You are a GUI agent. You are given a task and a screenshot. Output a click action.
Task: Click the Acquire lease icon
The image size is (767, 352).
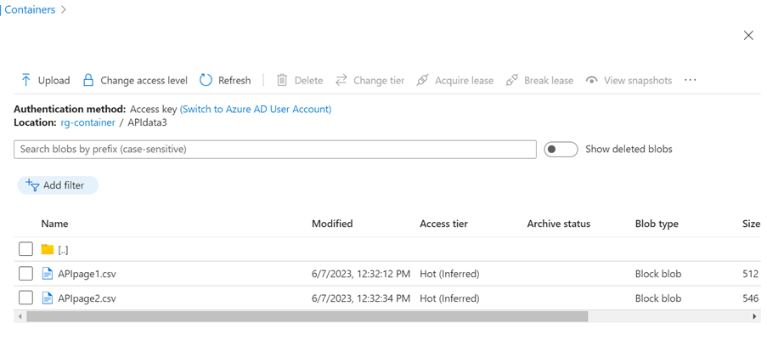pyautogui.click(x=422, y=80)
